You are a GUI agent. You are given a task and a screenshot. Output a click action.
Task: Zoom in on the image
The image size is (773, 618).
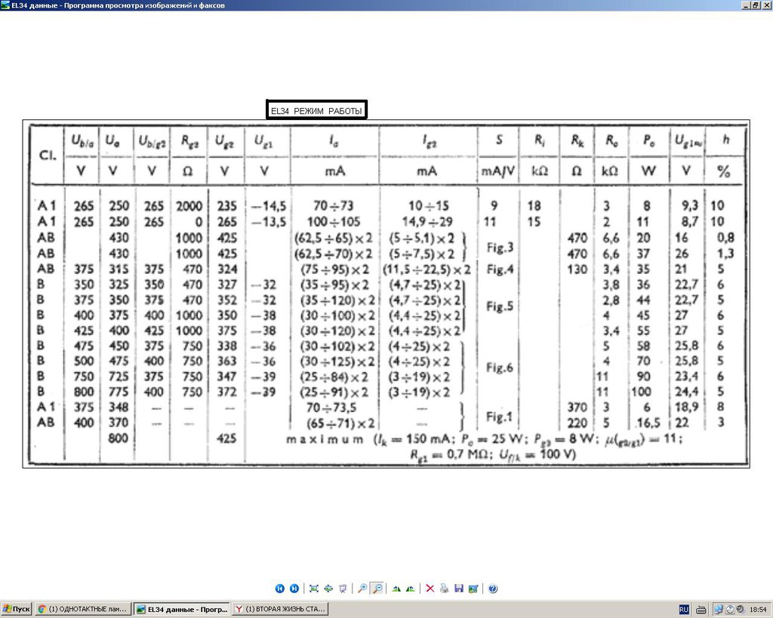point(362,589)
